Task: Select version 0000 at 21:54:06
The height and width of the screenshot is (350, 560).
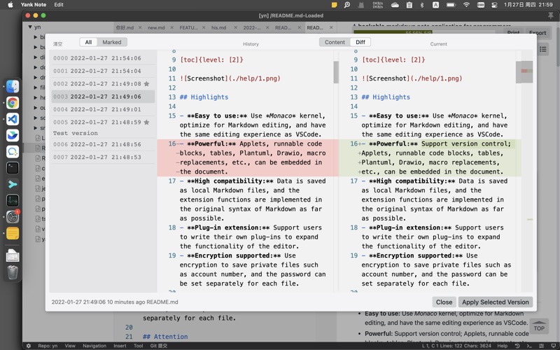Action: click(x=103, y=58)
